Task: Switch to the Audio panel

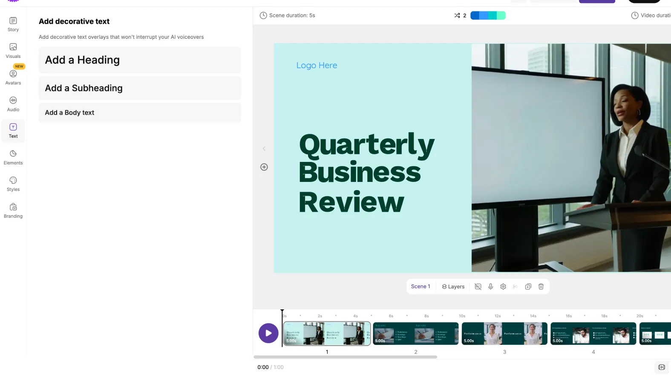Action: 13,104
